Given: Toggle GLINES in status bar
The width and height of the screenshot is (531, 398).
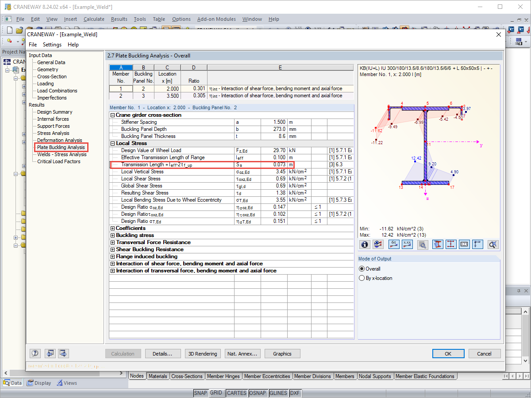Looking at the screenshot, I should (278, 393).
